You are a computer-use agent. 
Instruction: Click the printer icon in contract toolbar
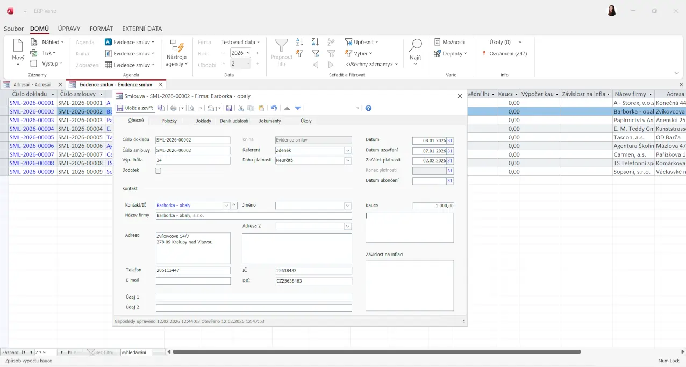[174, 108]
